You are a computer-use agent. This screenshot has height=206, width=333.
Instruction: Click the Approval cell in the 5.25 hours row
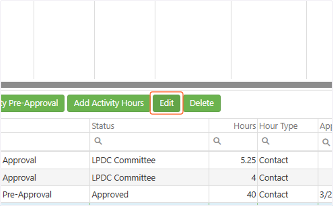point(46,160)
